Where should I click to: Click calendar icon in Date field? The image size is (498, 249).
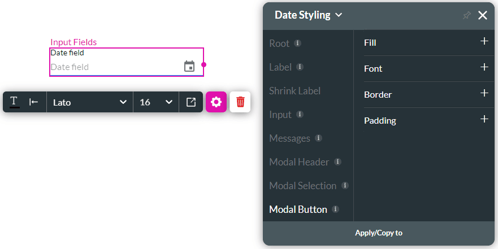(x=189, y=66)
